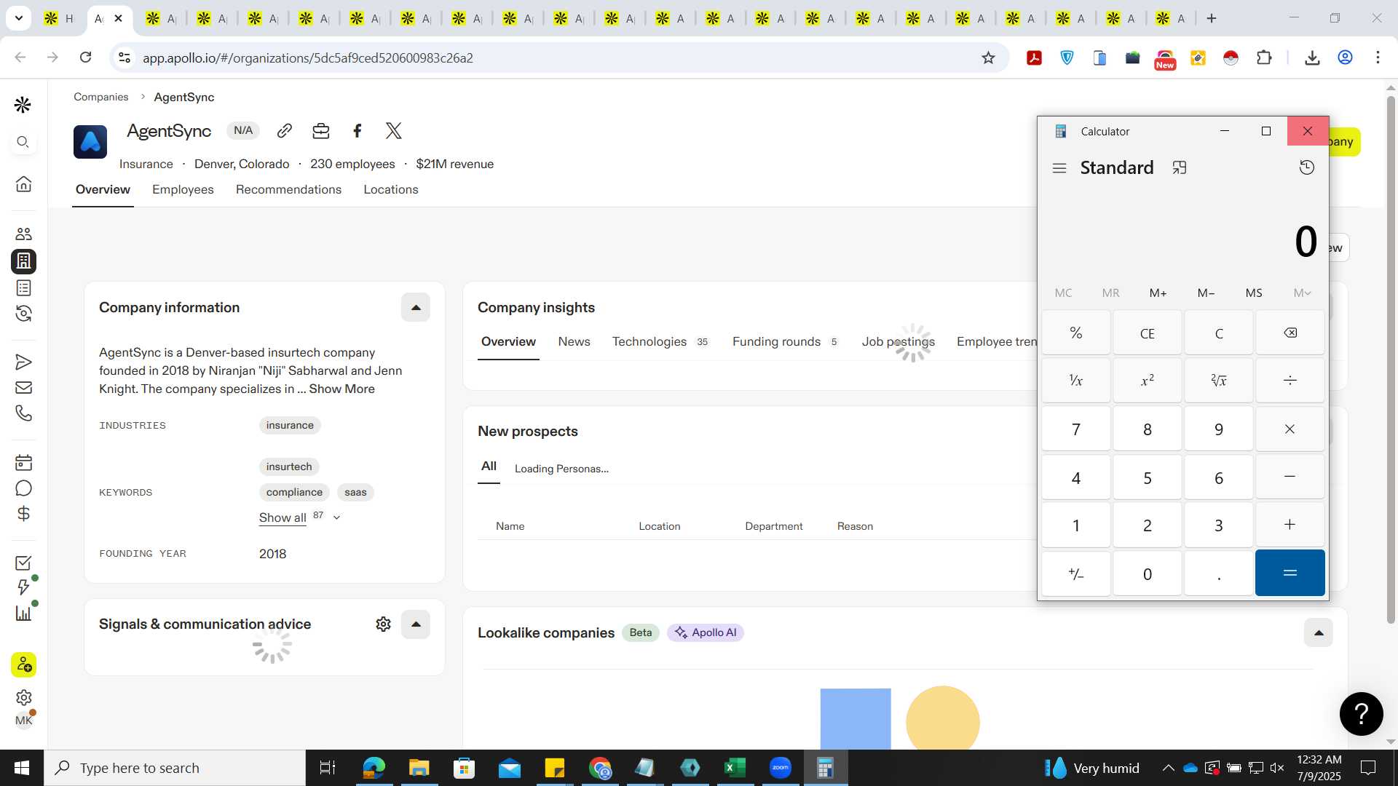Open AgentSync Facebook page icon
Image resolution: width=1398 pixels, height=786 pixels.
[x=358, y=131]
